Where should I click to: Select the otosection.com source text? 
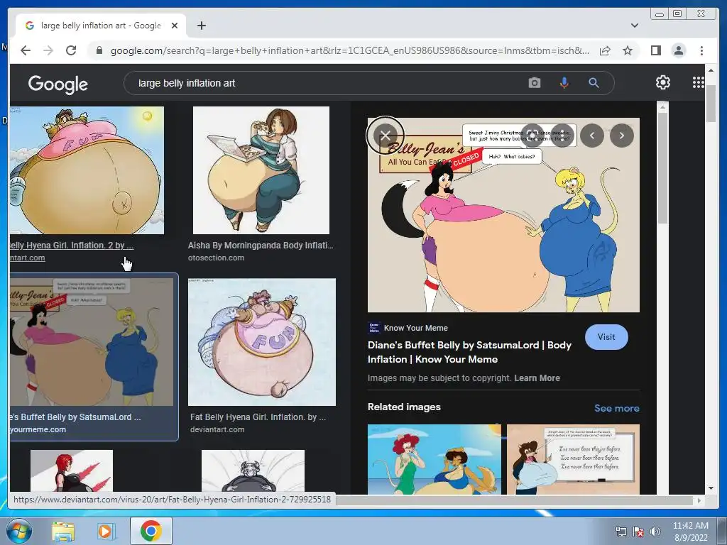216,258
